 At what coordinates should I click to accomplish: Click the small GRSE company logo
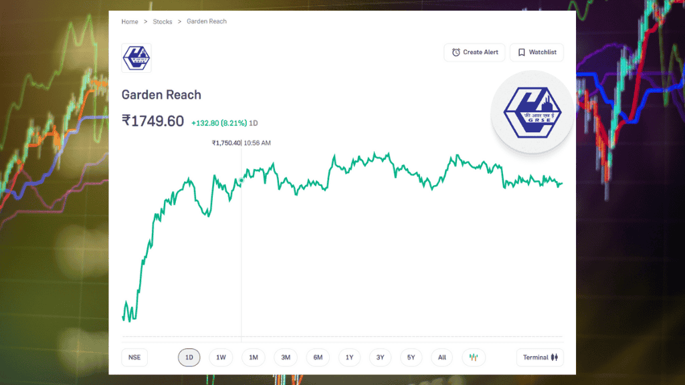(136, 58)
